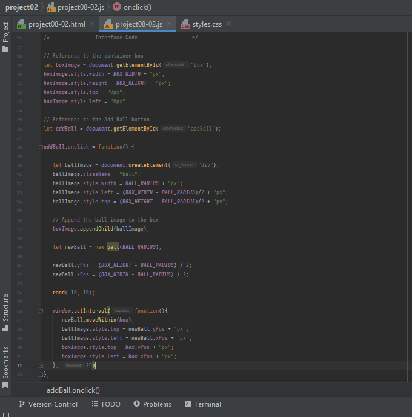Collapse the addBall.onclick function fold marker
The image size is (412, 417).
tap(41, 147)
